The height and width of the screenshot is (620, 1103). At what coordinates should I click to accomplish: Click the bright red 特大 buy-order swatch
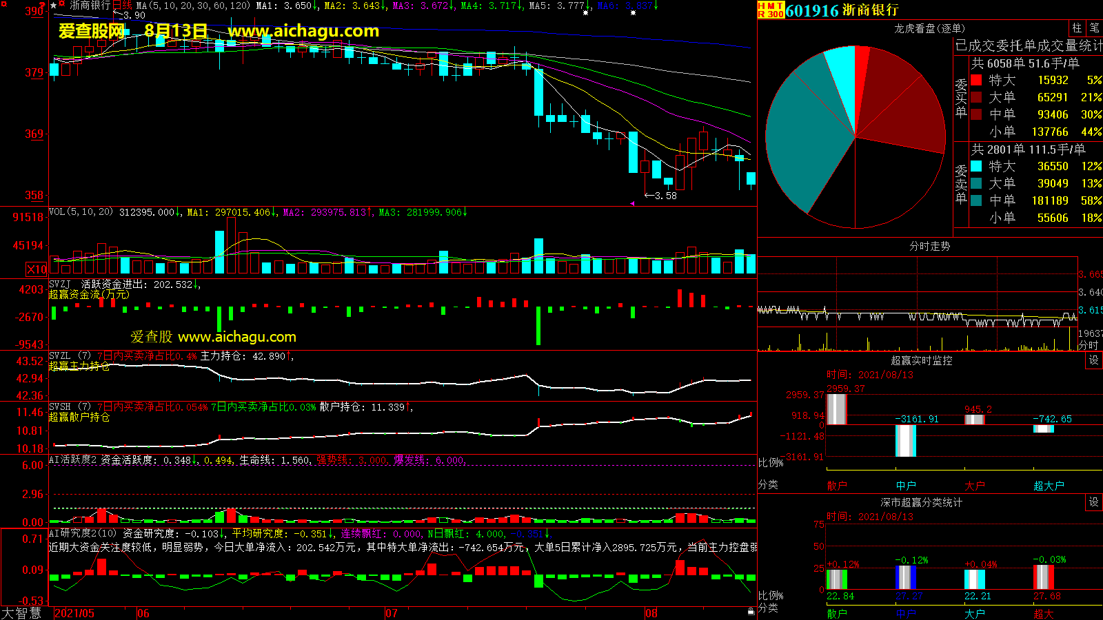pos(976,81)
